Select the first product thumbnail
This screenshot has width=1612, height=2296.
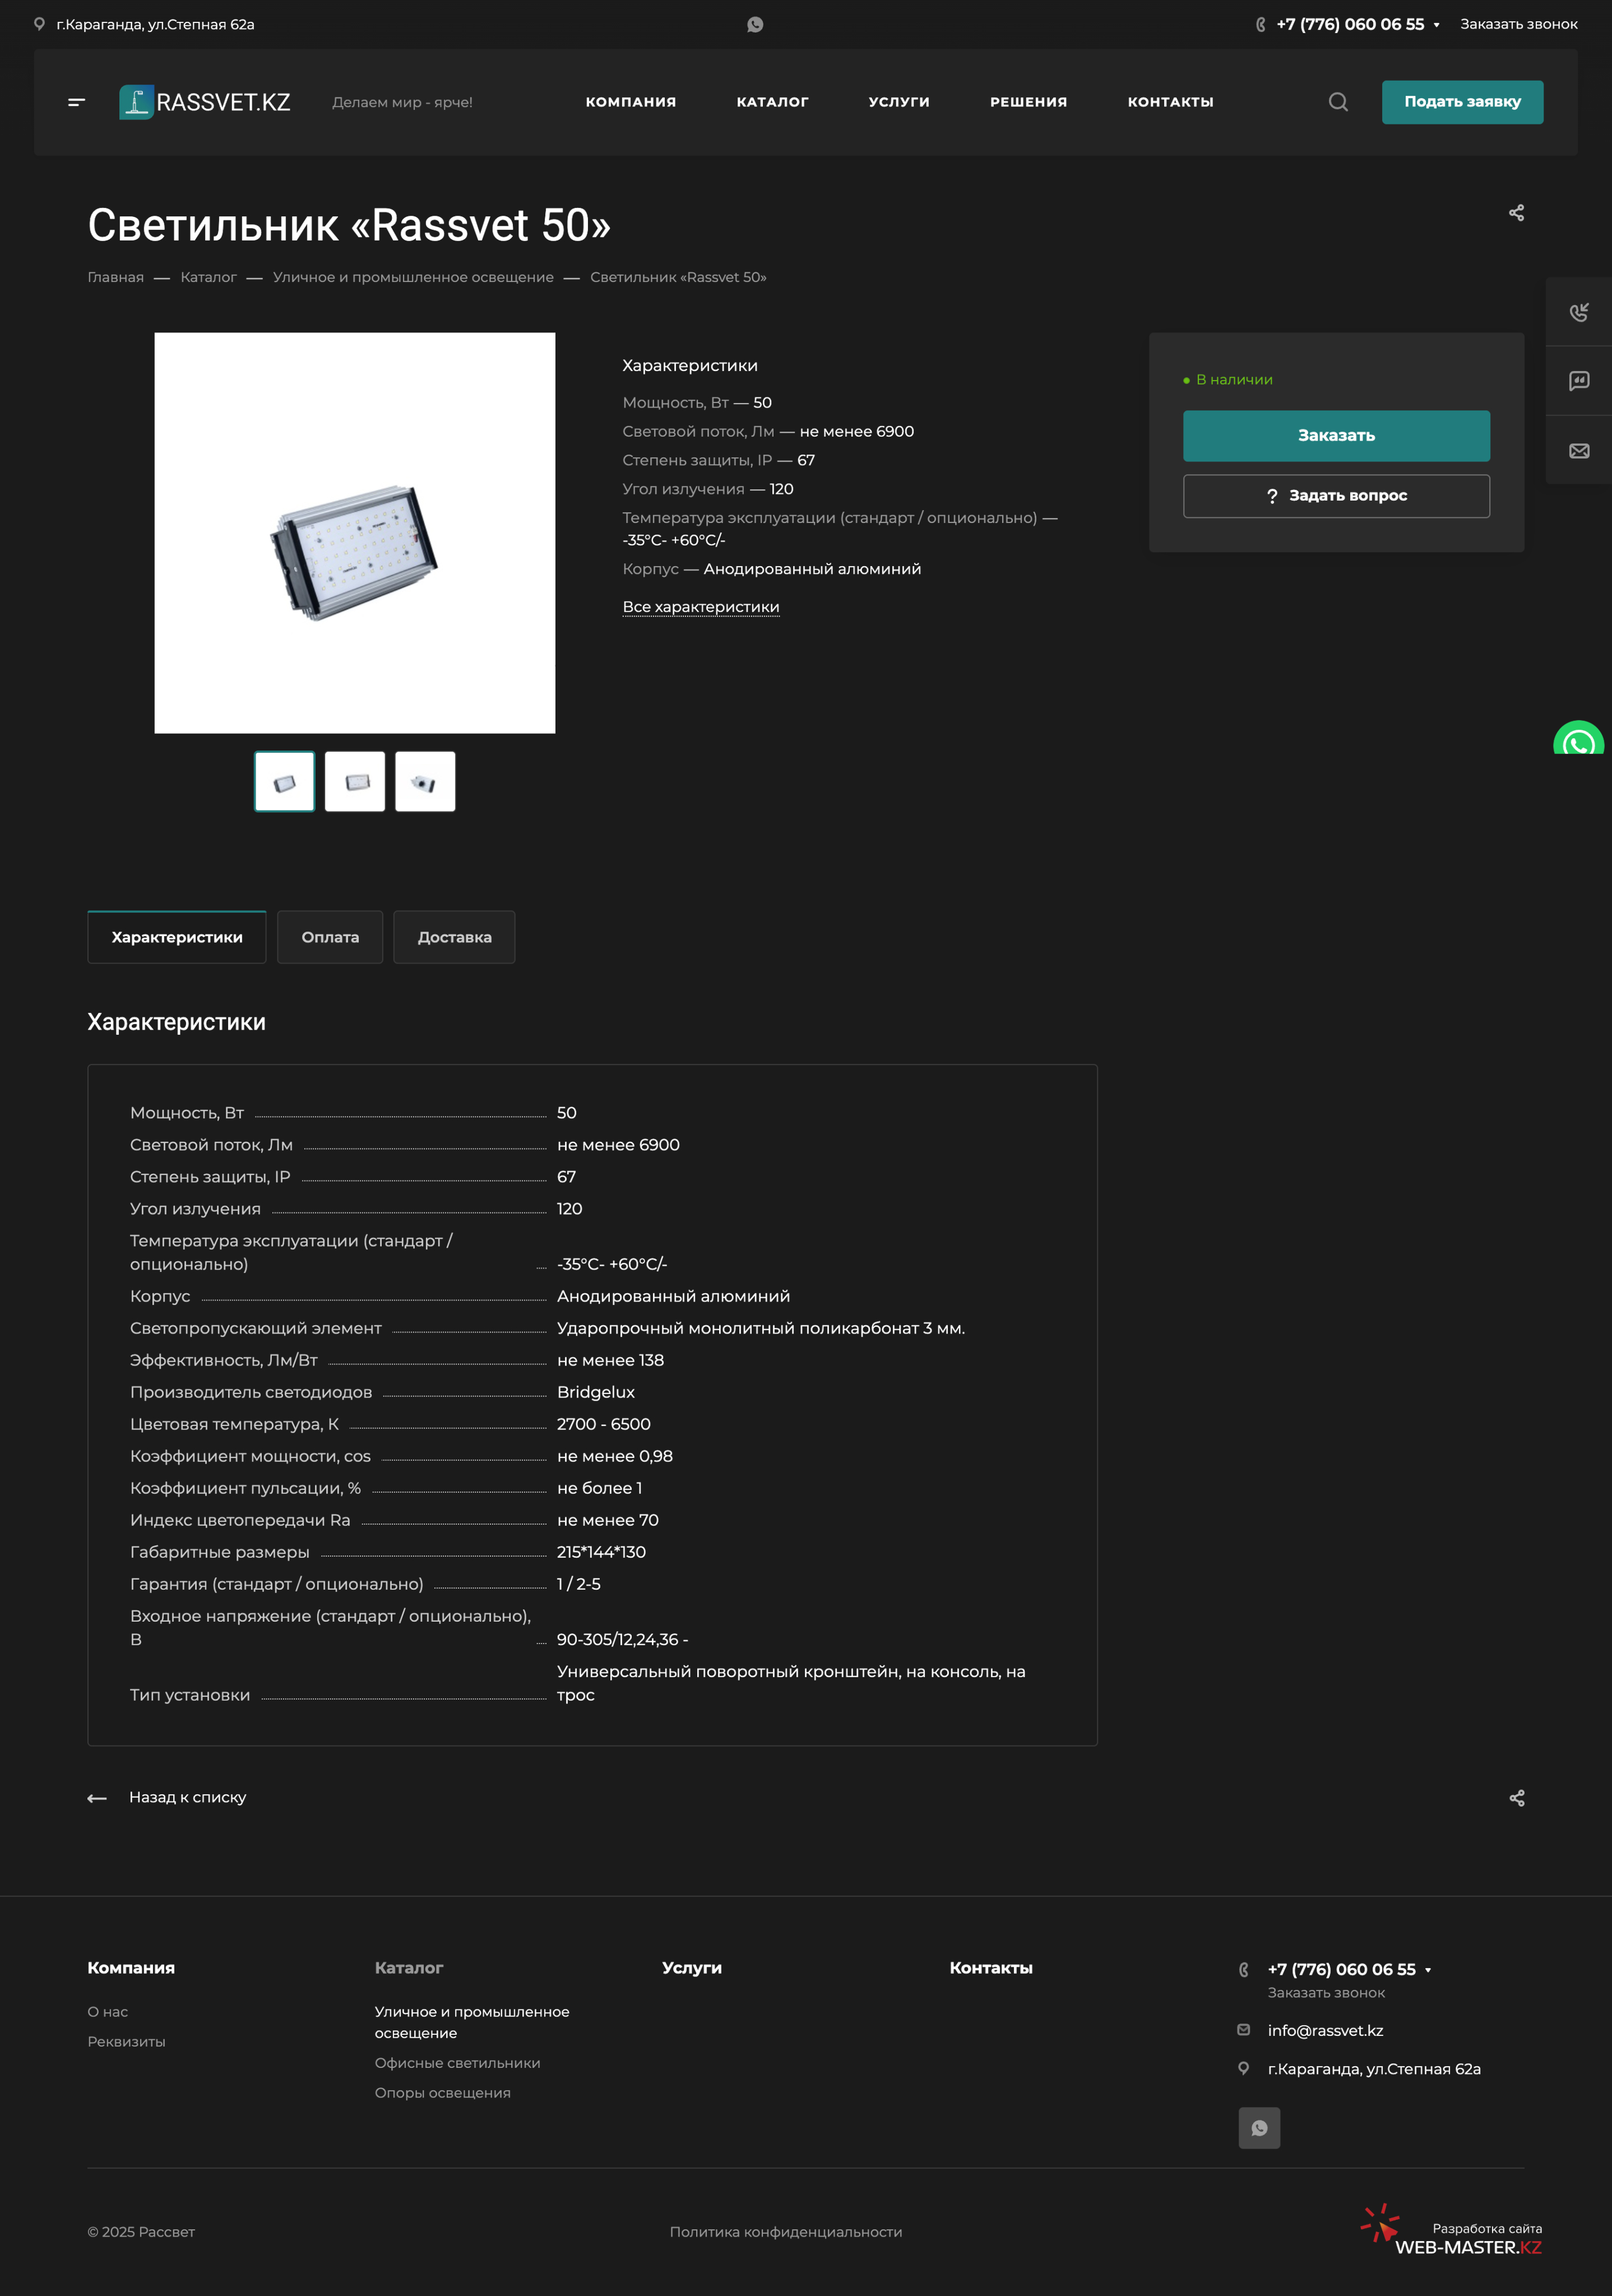click(284, 781)
